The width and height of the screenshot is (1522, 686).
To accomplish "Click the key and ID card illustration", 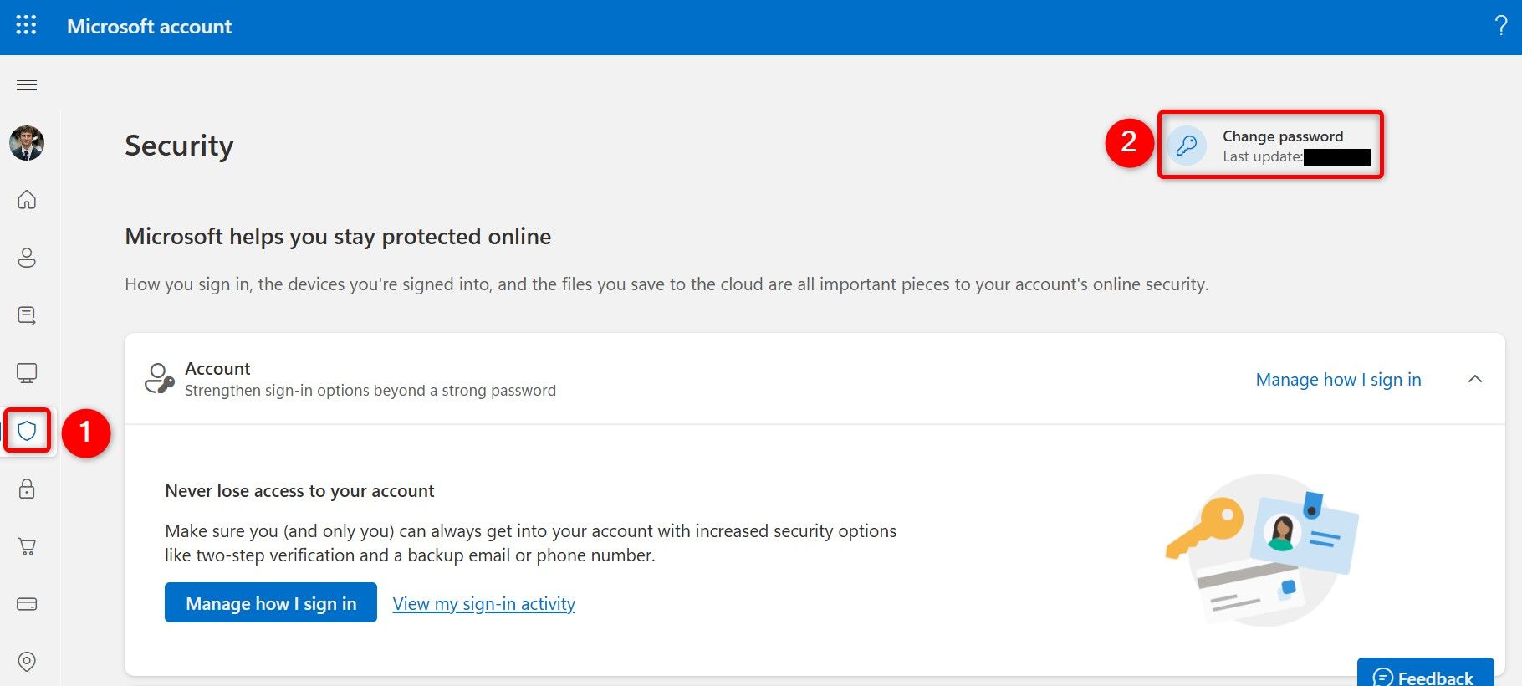I will tap(1261, 549).
